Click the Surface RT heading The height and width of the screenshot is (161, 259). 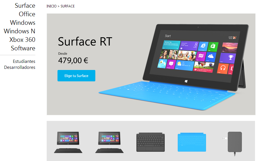85,42
